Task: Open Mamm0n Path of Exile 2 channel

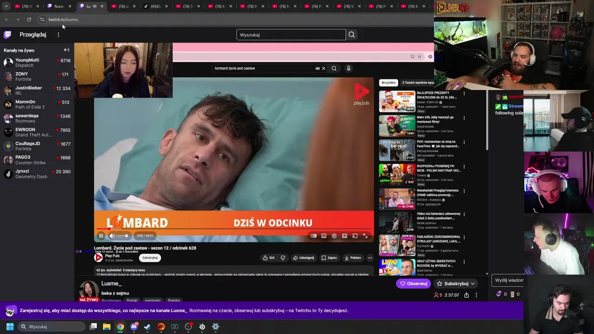Action: coord(37,104)
